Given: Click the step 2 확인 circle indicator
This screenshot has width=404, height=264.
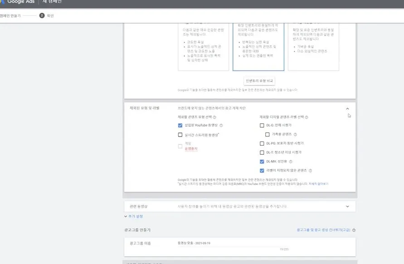Looking at the screenshot, I should pos(42,15).
